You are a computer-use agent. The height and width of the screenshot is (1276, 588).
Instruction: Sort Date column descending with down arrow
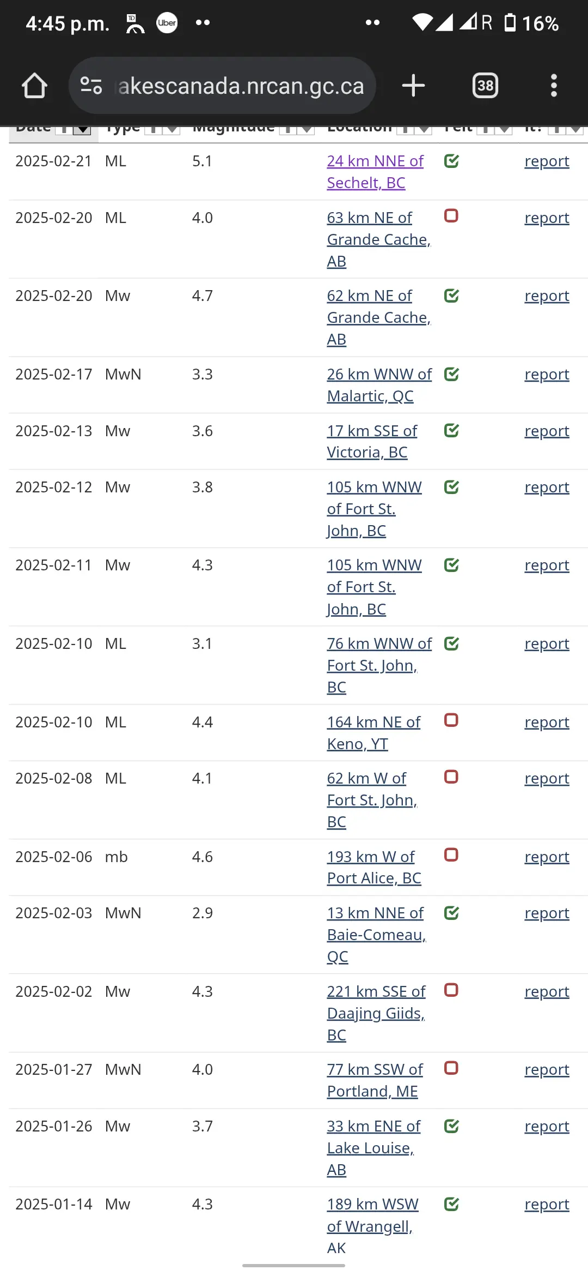pyautogui.click(x=82, y=129)
